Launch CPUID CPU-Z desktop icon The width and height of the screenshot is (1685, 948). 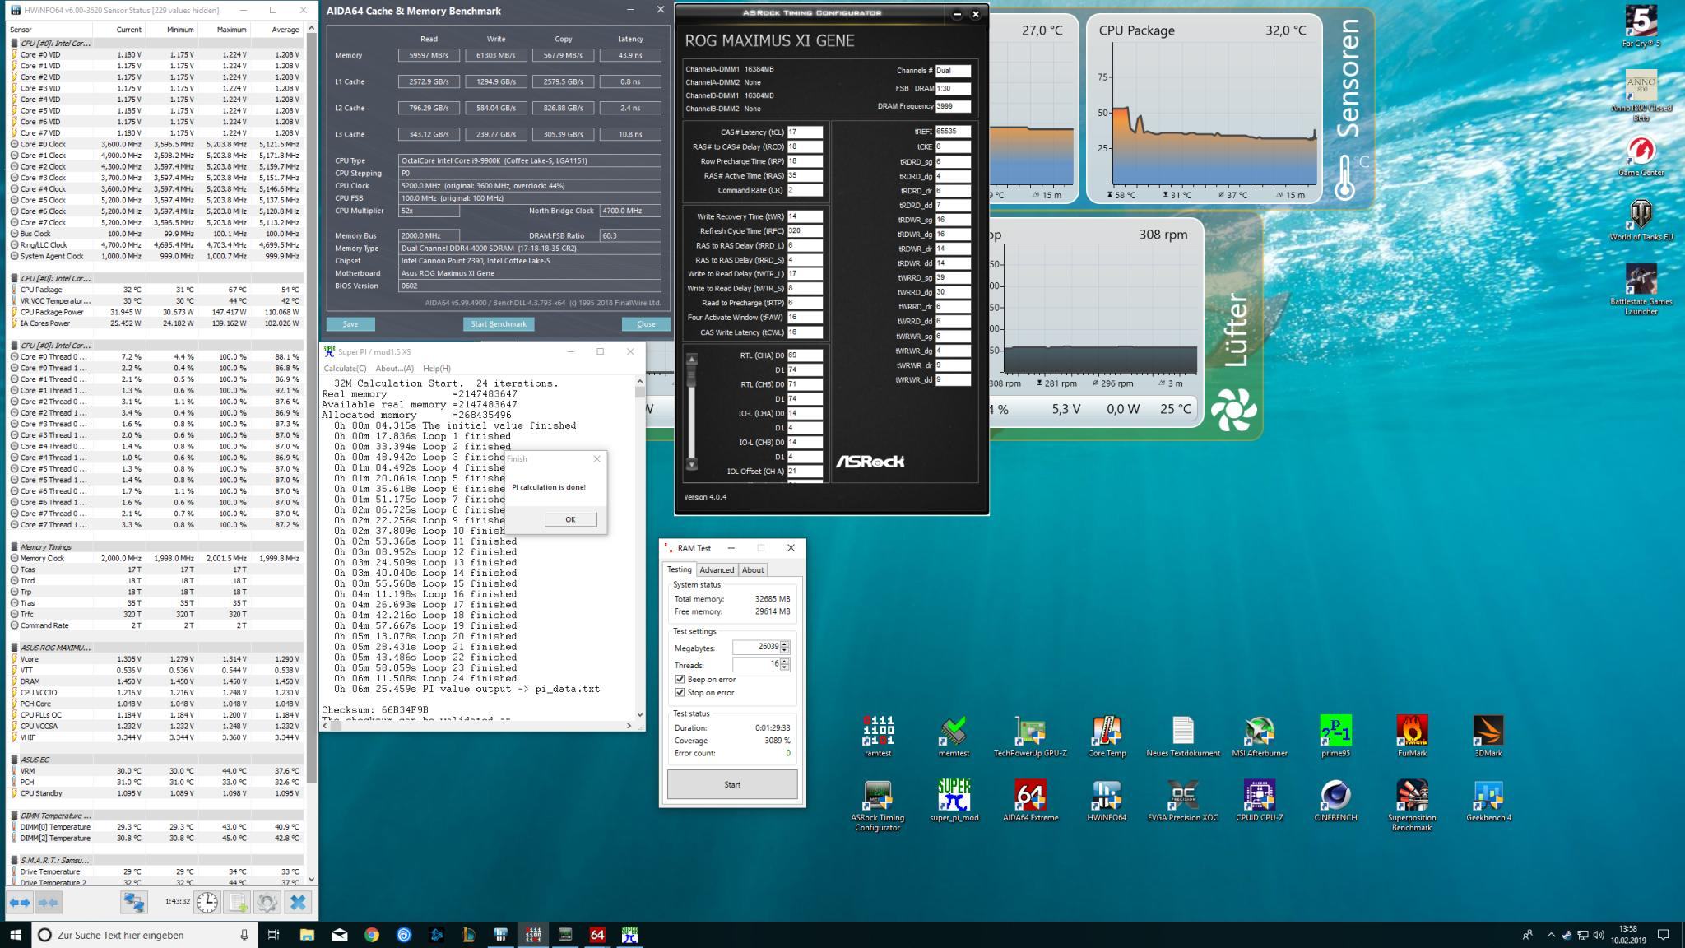click(1259, 801)
